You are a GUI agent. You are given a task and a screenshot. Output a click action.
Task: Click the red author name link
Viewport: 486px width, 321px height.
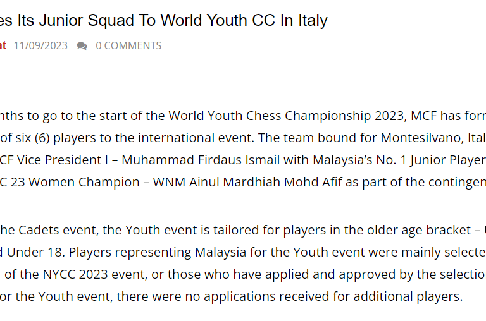[x=3, y=46]
